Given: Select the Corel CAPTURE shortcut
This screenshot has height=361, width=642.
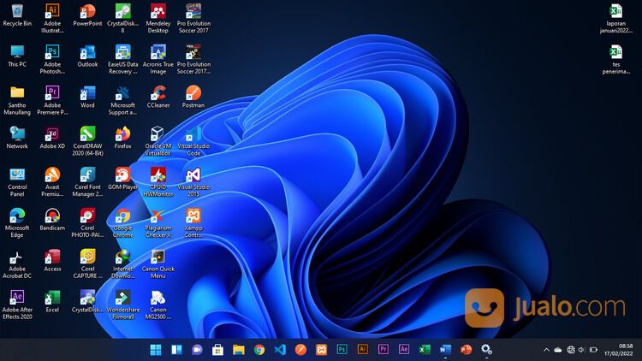Looking at the screenshot, I should pos(87,264).
